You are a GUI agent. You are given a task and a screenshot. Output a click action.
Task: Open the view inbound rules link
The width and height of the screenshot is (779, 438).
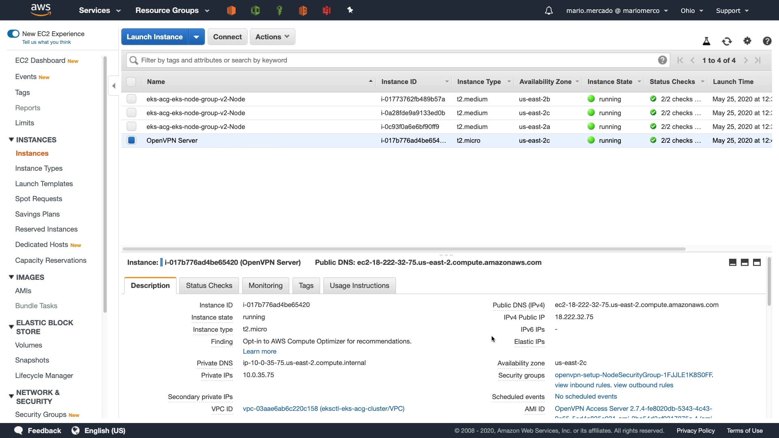582,385
